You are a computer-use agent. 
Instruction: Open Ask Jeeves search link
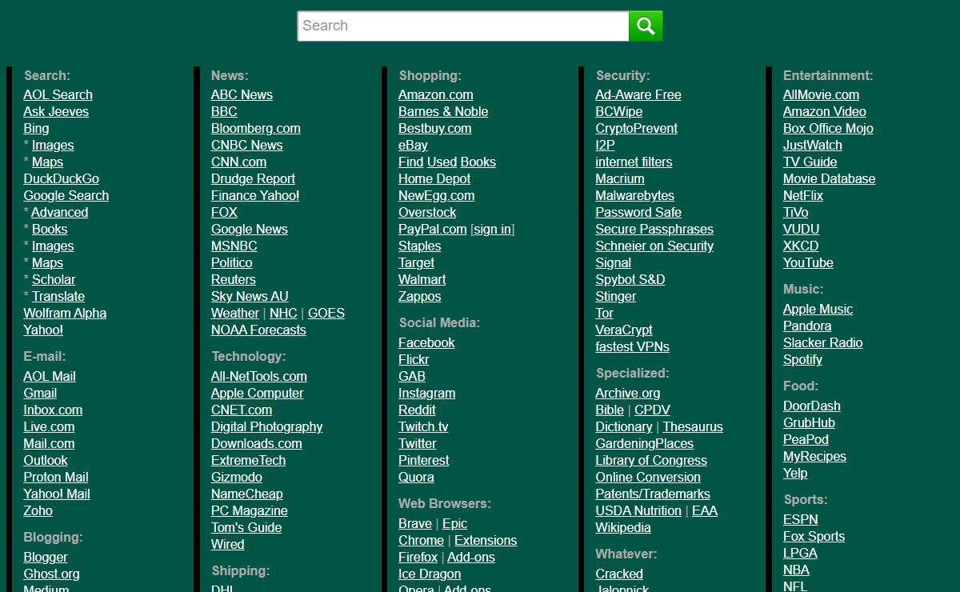tap(56, 111)
